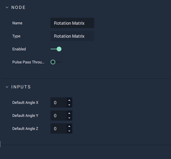Decrease Default Angle Y with down arrow
Image resolution: width=171 pixels, height=159 pixels.
69,118
